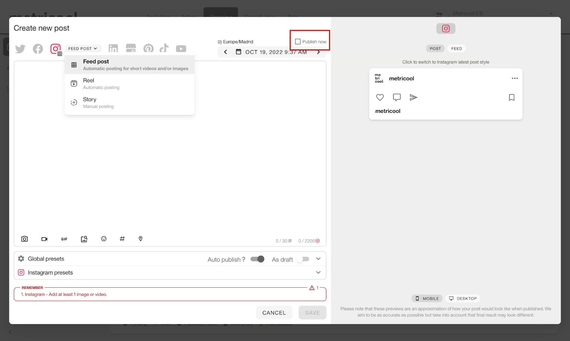This screenshot has height=341, width=570.
Task: Disable the Auto publish toggle
Action: (x=257, y=259)
